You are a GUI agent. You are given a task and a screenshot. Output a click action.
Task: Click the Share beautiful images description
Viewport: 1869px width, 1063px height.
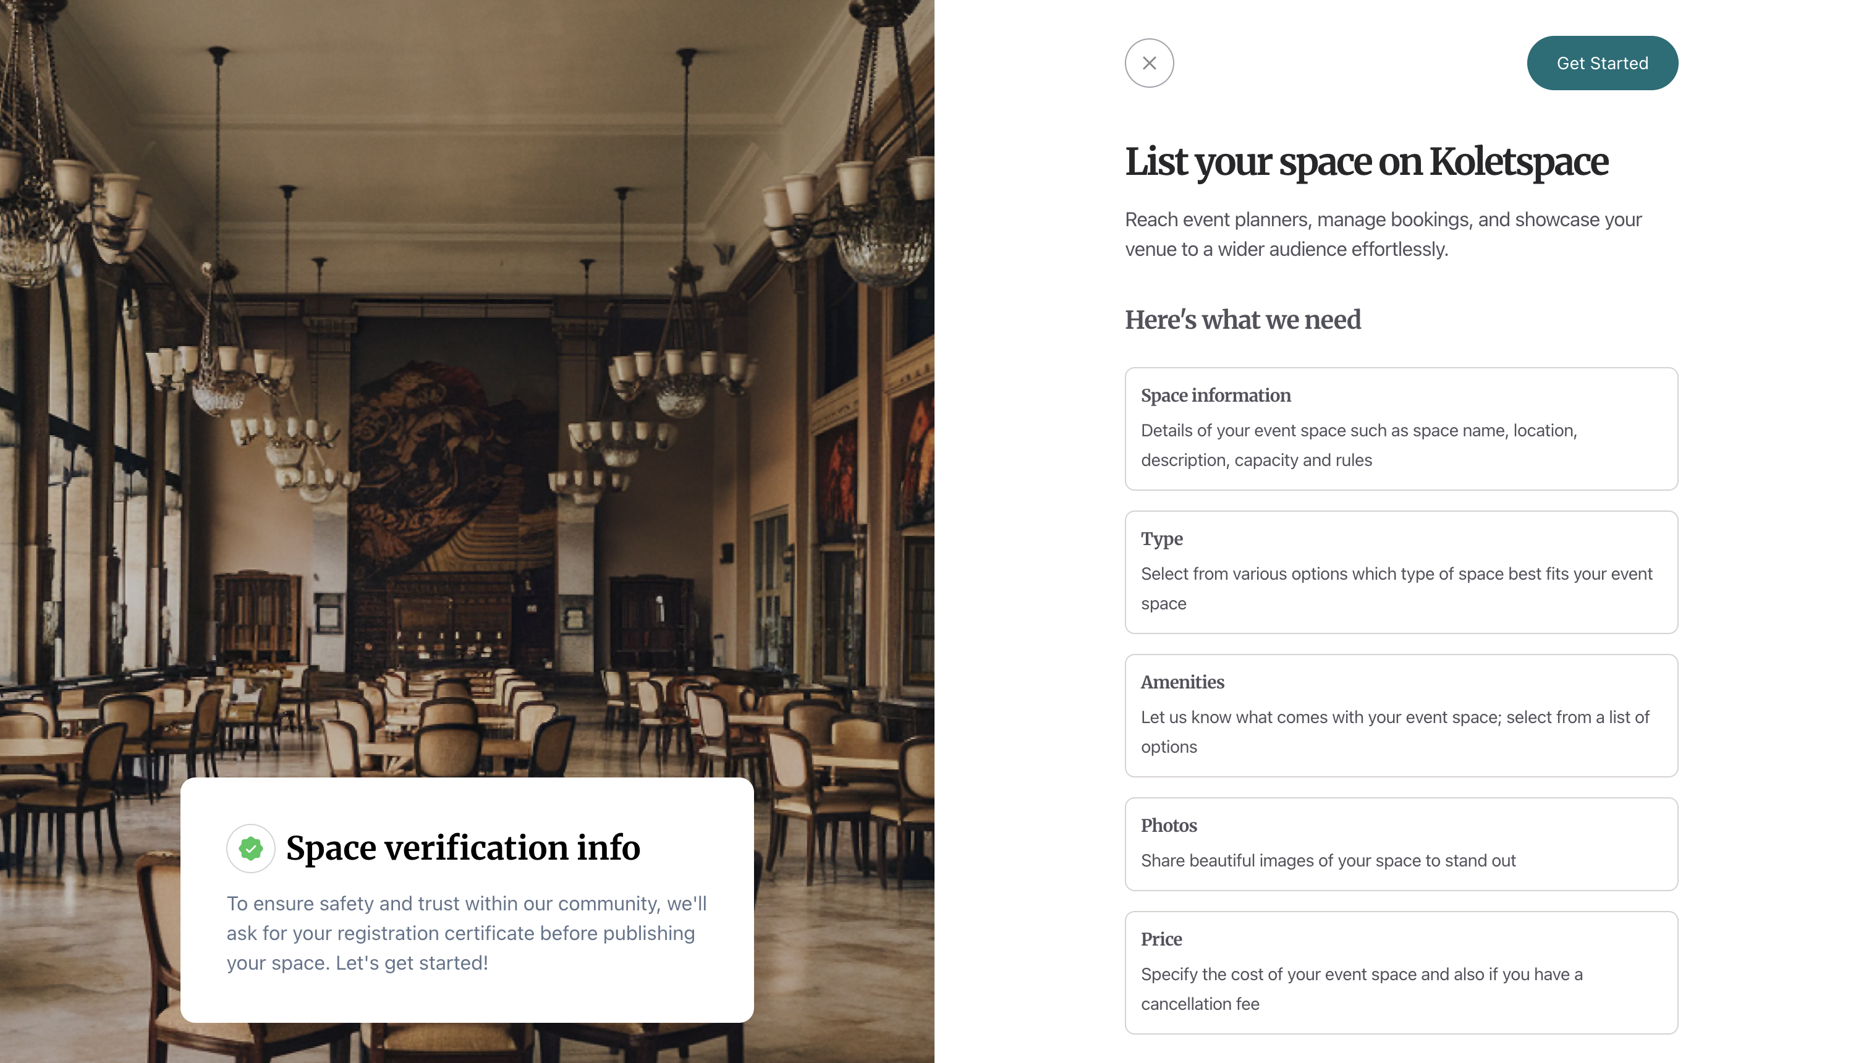click(x=1328, y=860)
